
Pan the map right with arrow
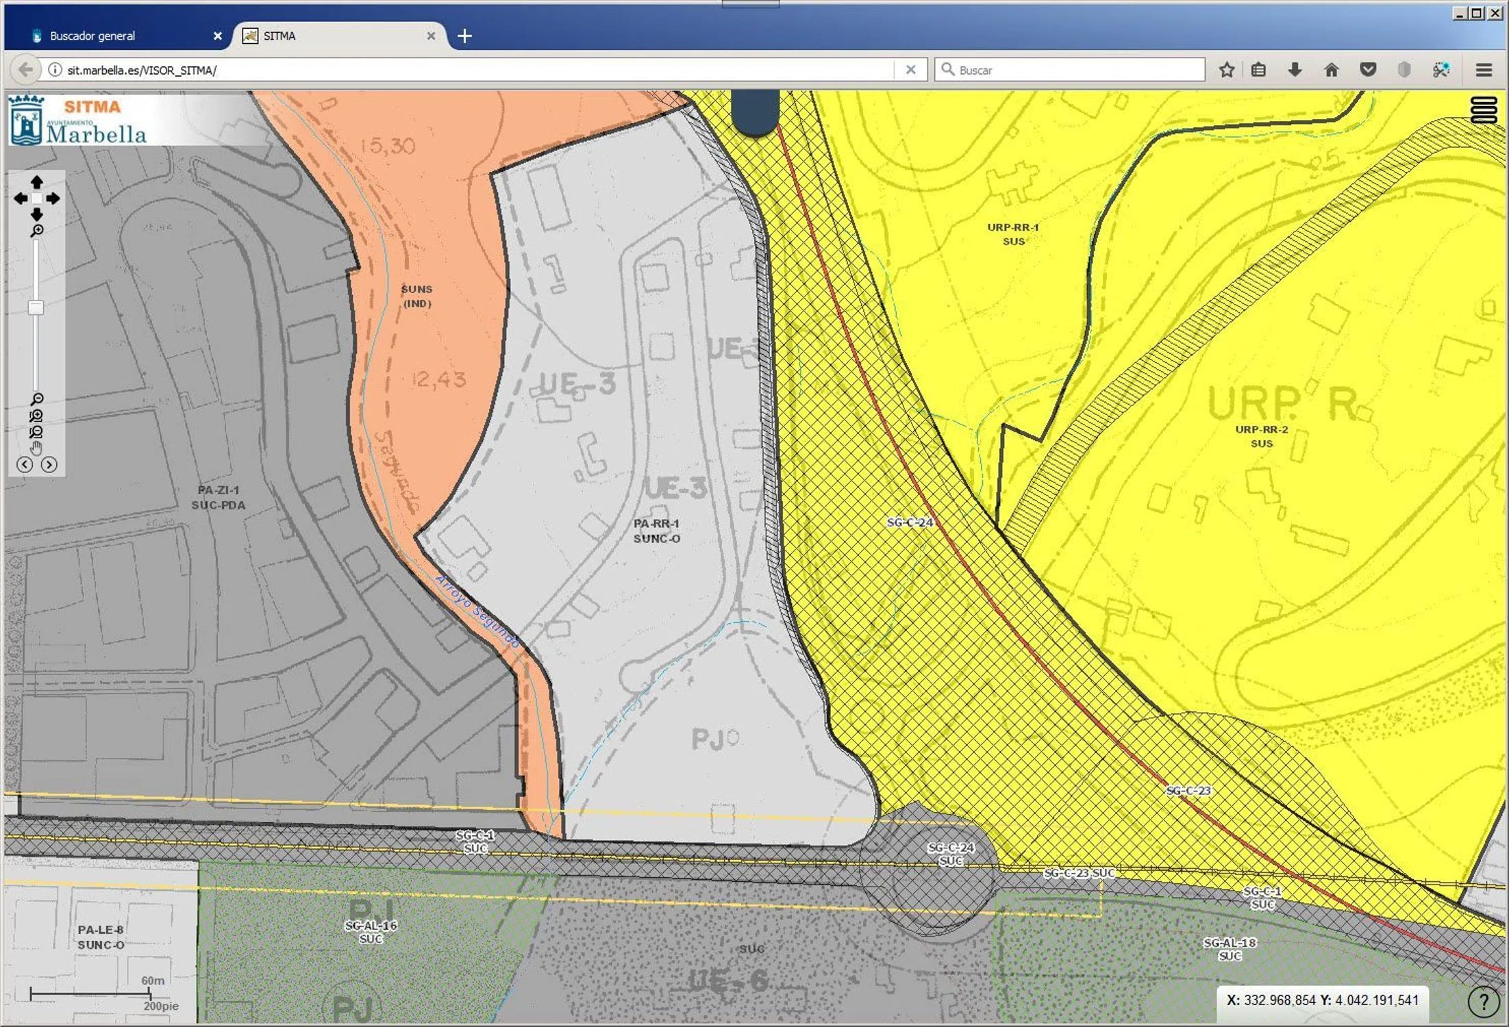point(53,199)
